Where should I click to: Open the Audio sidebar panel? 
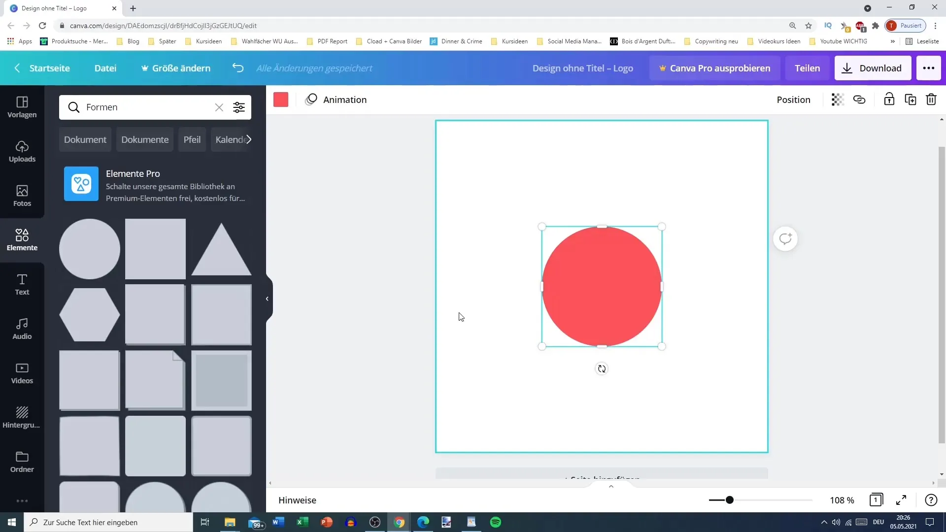click(22, 329)
